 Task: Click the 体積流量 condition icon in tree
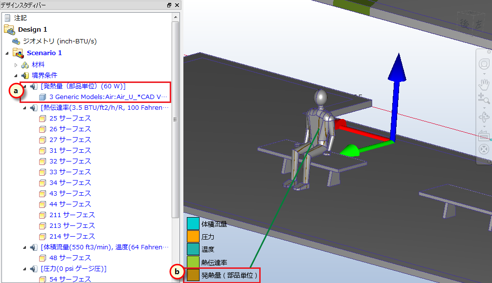(34, 247)
